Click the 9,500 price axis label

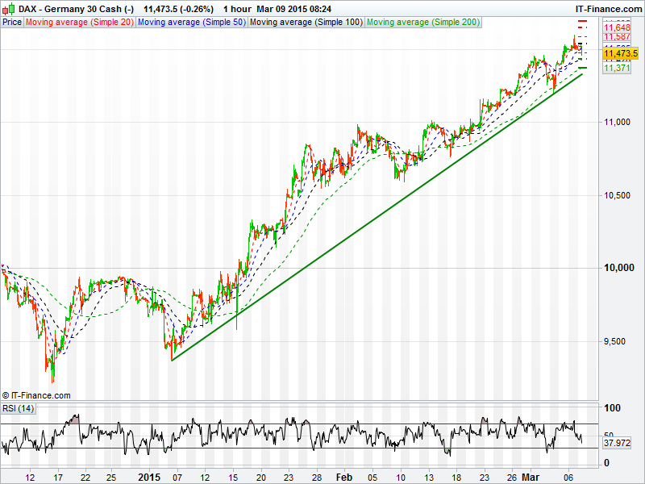click(614, 341)
